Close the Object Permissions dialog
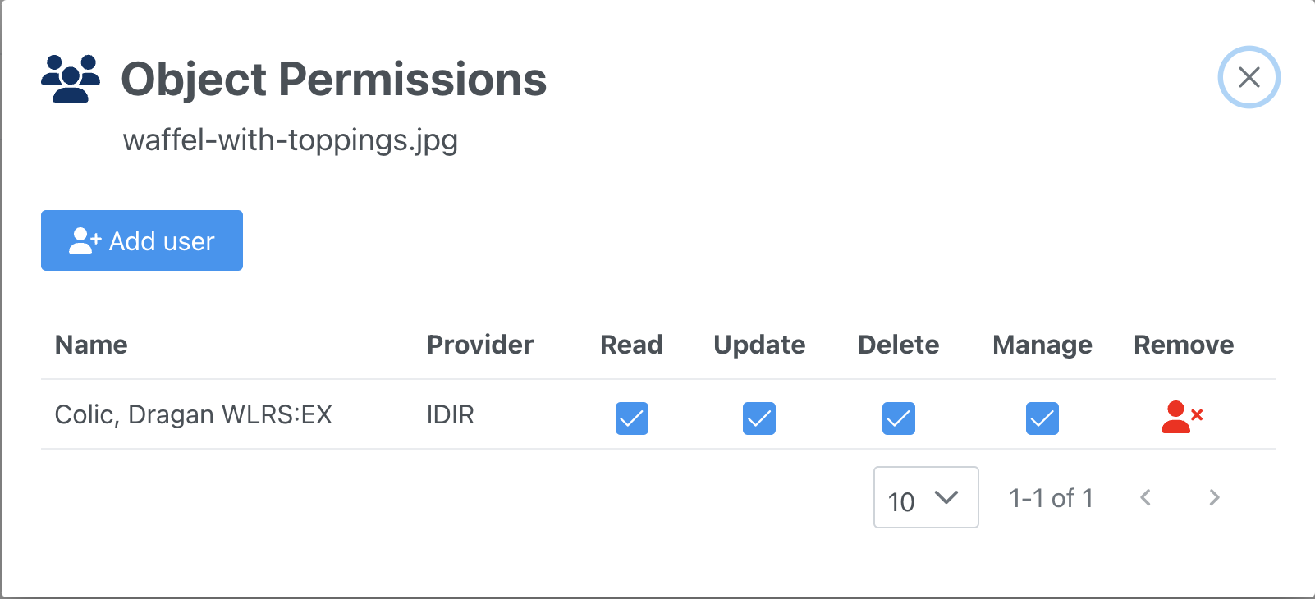This screenshot has width=1315, height=599. tap(1249, 77)
